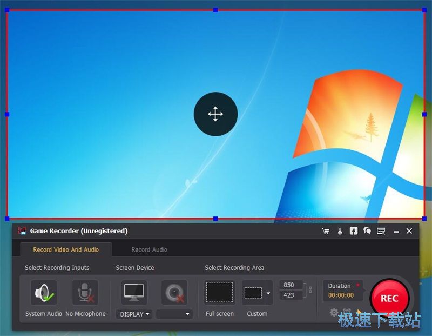Click the Duration timer display
This screenshot has height=336, width=432.
click(x=341, y=295)
